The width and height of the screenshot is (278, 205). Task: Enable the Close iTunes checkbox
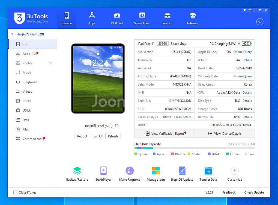[x=15, y=192]
